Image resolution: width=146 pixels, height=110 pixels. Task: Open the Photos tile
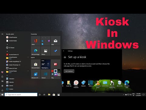tap(46, 51)
